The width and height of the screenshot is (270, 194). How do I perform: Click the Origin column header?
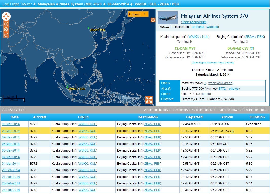83,117
